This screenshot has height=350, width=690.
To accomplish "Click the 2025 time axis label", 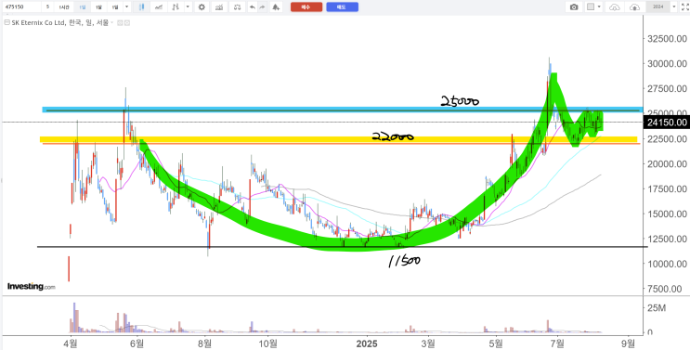I will [367, 344].
